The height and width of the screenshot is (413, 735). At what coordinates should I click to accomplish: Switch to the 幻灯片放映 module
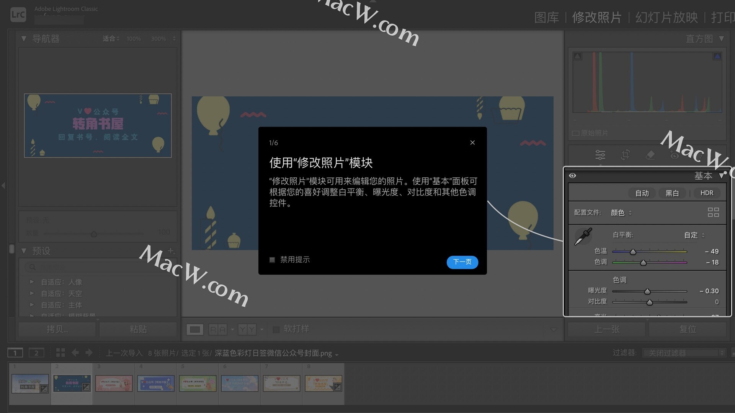pyautogui.click(x=666, y=17)
